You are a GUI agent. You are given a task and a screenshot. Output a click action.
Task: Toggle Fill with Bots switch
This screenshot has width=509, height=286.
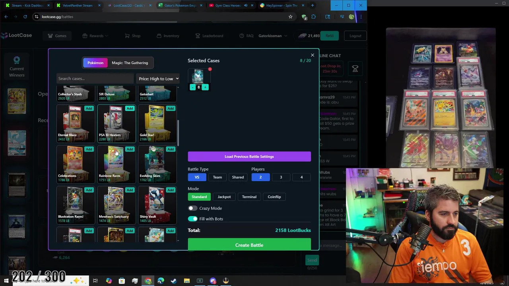tap(192, 219)
